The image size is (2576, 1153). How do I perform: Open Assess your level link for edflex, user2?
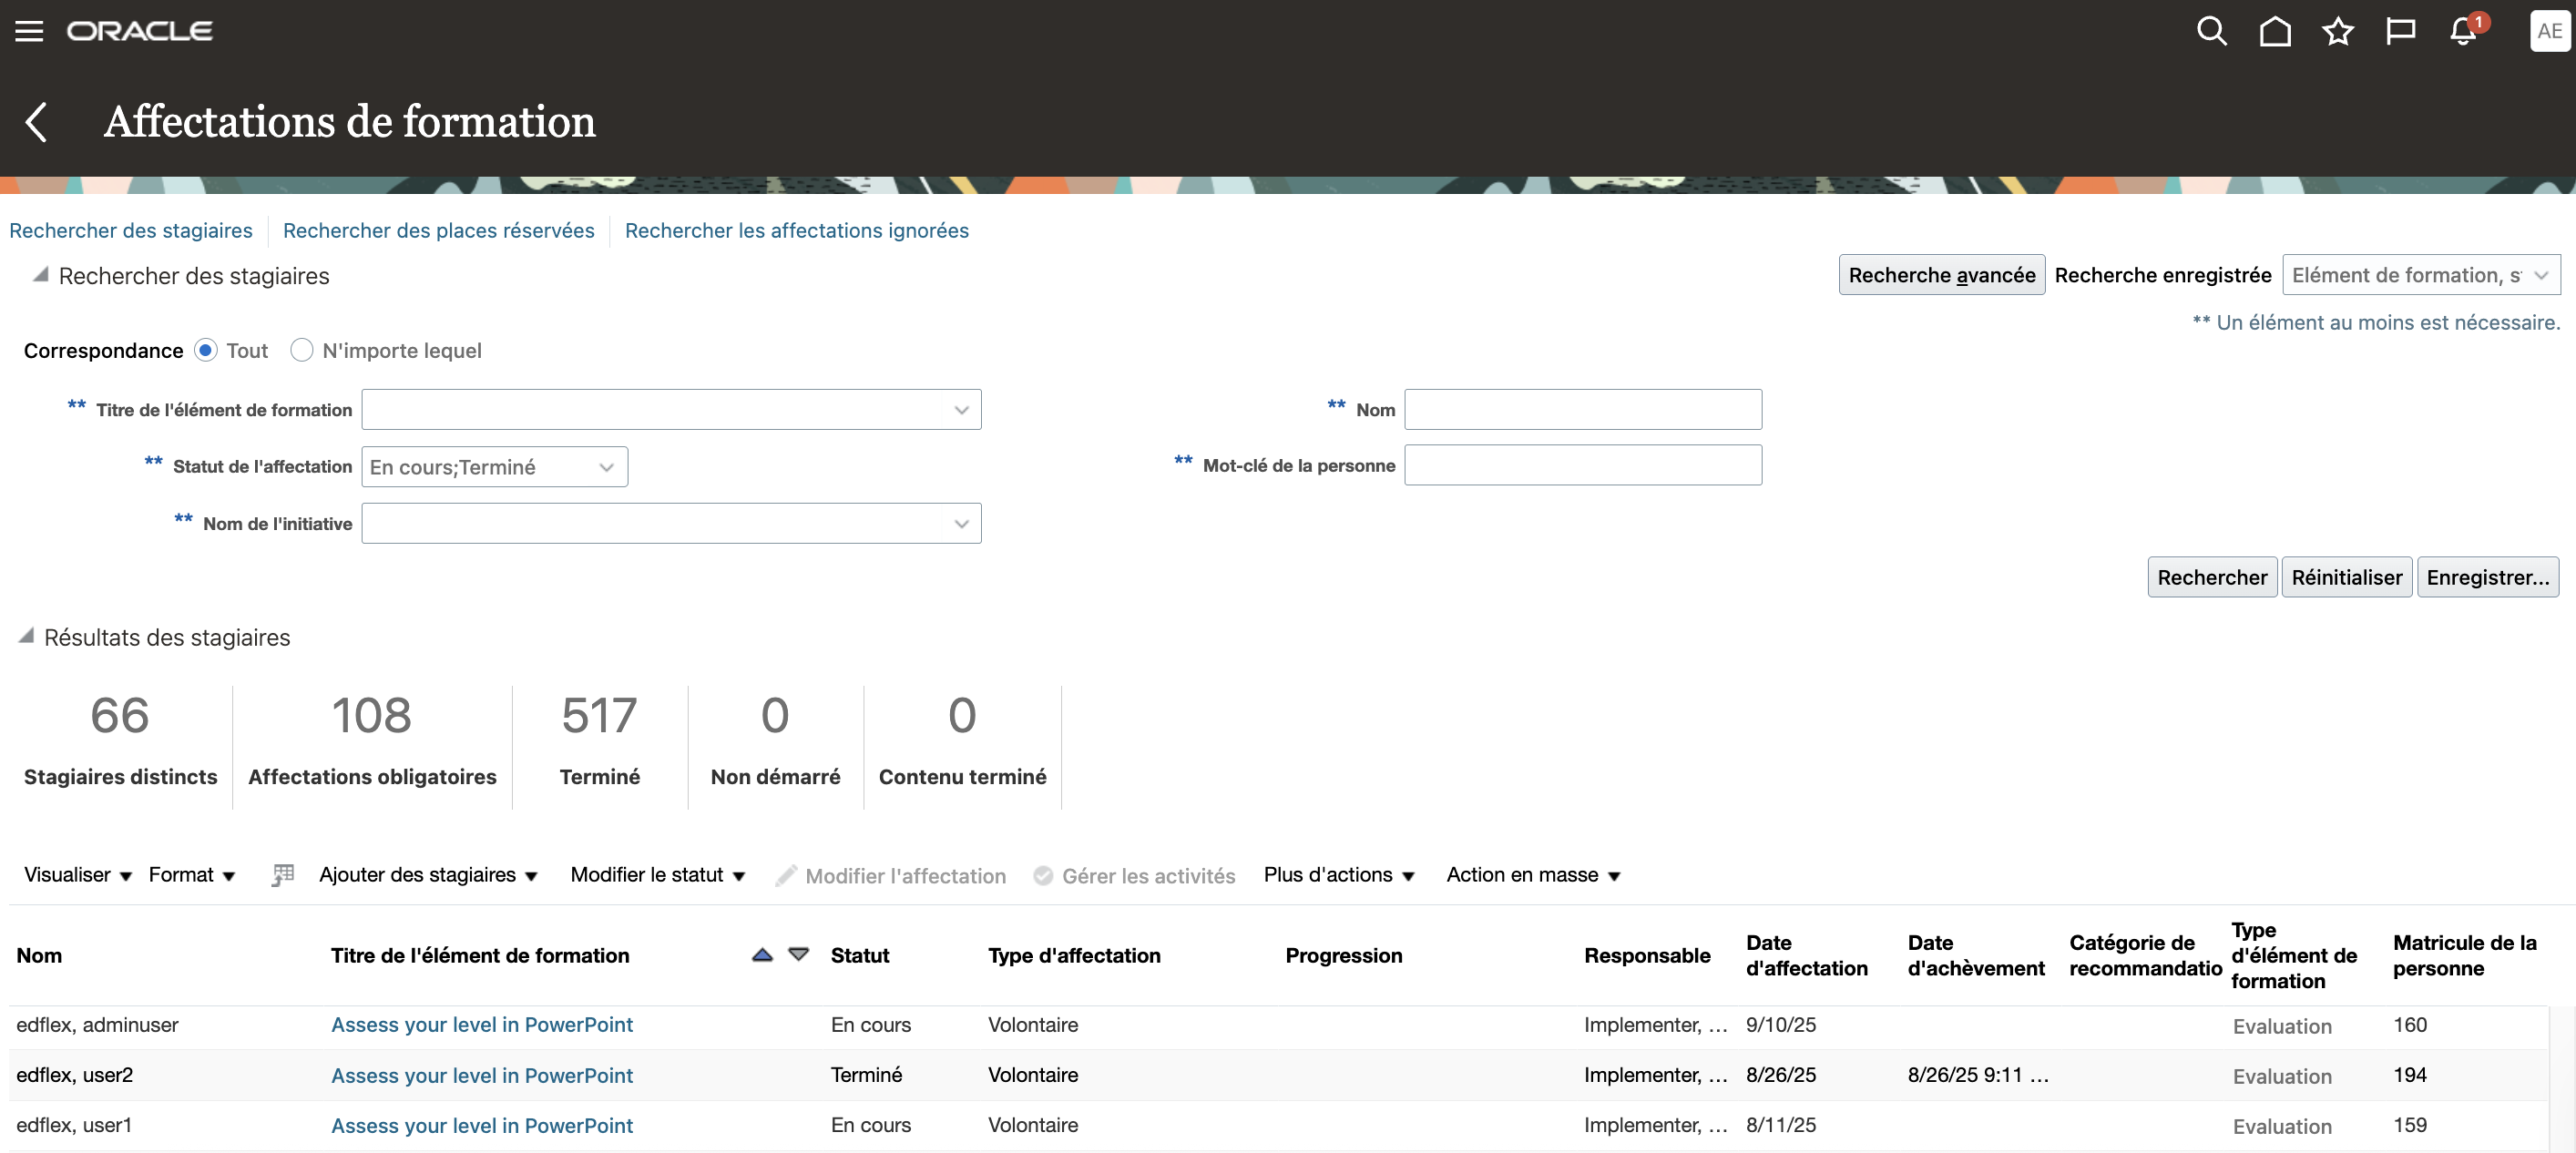point(482,1076)
